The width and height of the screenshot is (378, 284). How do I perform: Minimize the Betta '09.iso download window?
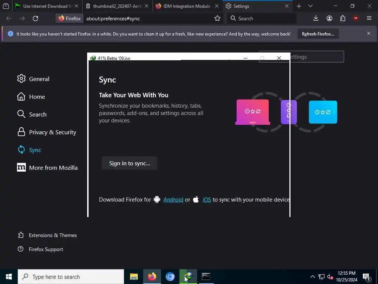245,58
